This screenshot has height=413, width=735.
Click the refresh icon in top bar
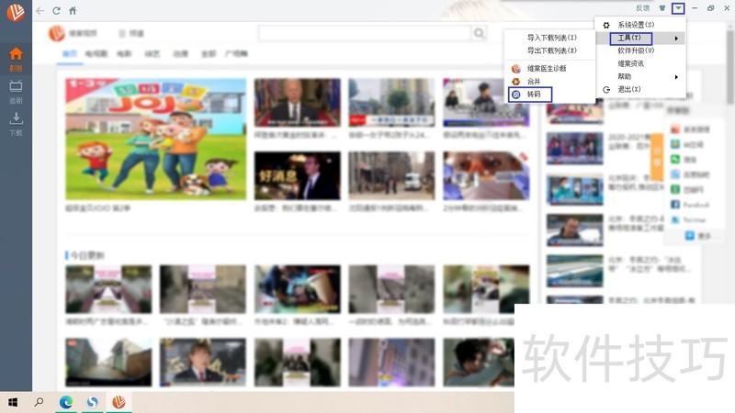pyautogui.click(x=56, y=10)
